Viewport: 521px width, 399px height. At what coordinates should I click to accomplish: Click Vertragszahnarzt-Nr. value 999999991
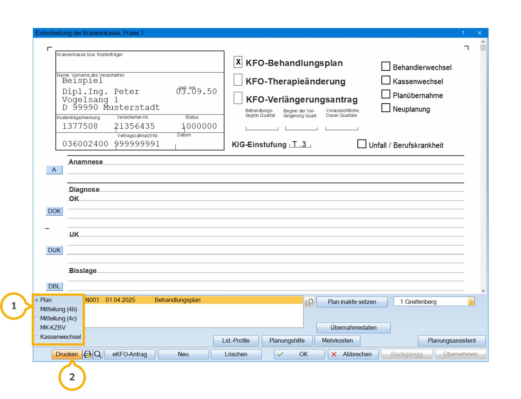point(137,144)
